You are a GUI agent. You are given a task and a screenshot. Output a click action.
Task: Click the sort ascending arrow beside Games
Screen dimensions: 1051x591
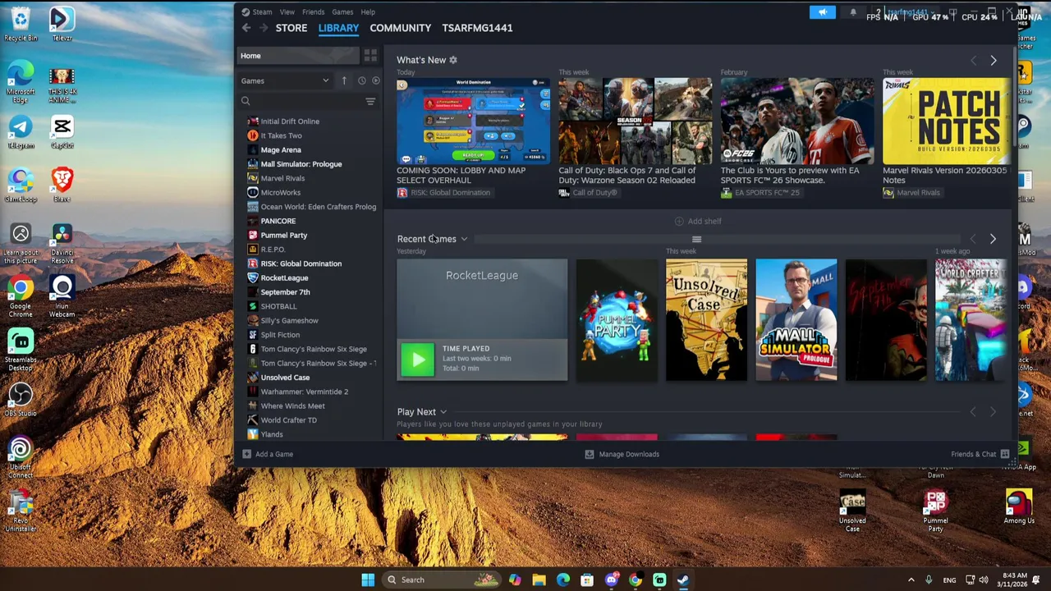click(344, 80)
